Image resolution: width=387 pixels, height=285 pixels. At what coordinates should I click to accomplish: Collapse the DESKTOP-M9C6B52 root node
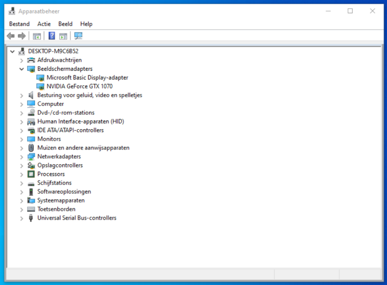coord(13,51)
